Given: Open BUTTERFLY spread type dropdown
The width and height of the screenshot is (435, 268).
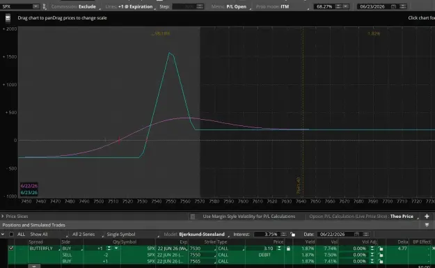Looking at the screenshot, I should pos(44,249).
